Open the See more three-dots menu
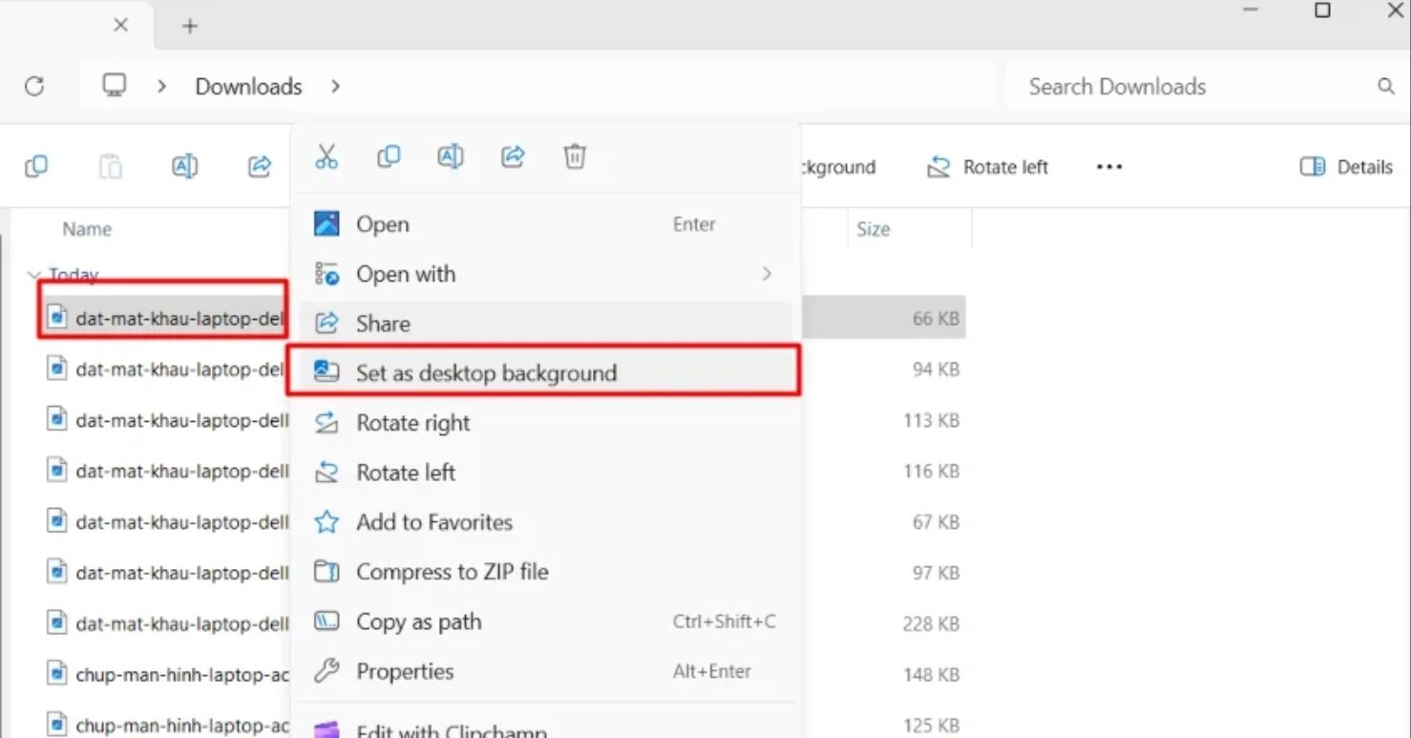1411x738 pixels. point(1108,167)
